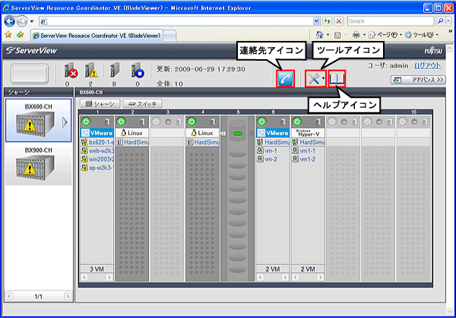Click Linux OS label on slot 4
456x318 pixels.
[202, 133]
